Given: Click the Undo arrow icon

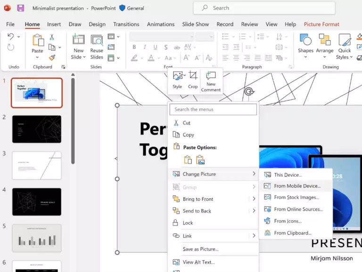Looking at the screenshot, I should [x=11, y=37].
